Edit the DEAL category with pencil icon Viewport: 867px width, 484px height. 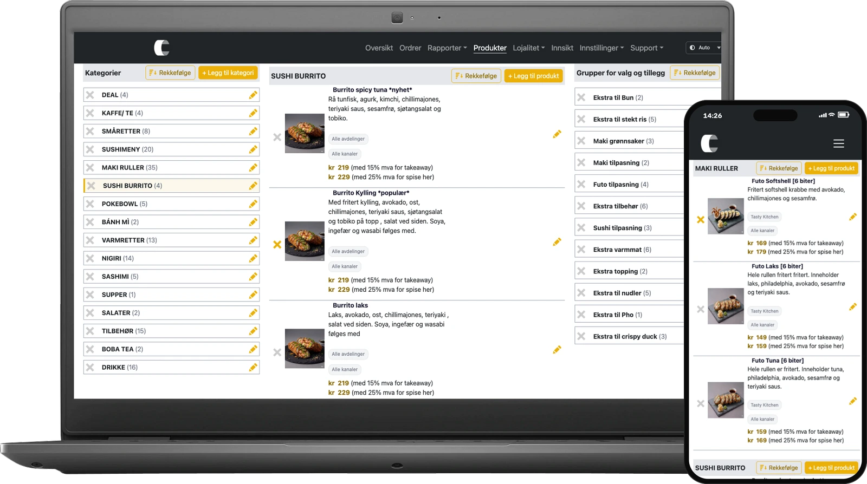pyautogui.click(x=253, y=95)
